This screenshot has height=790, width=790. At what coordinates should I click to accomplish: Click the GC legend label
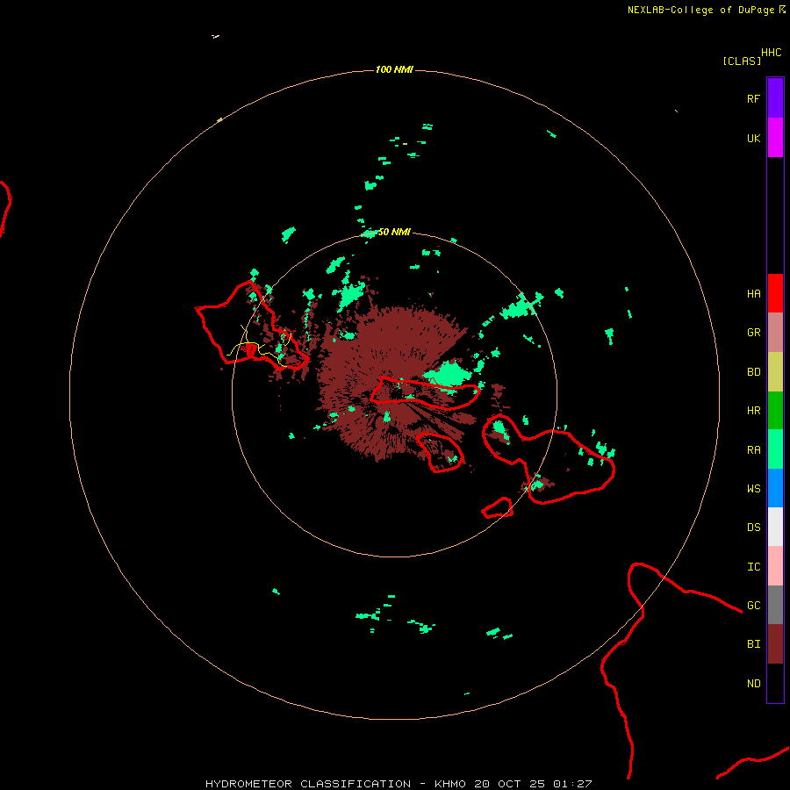tap(753, 606)
